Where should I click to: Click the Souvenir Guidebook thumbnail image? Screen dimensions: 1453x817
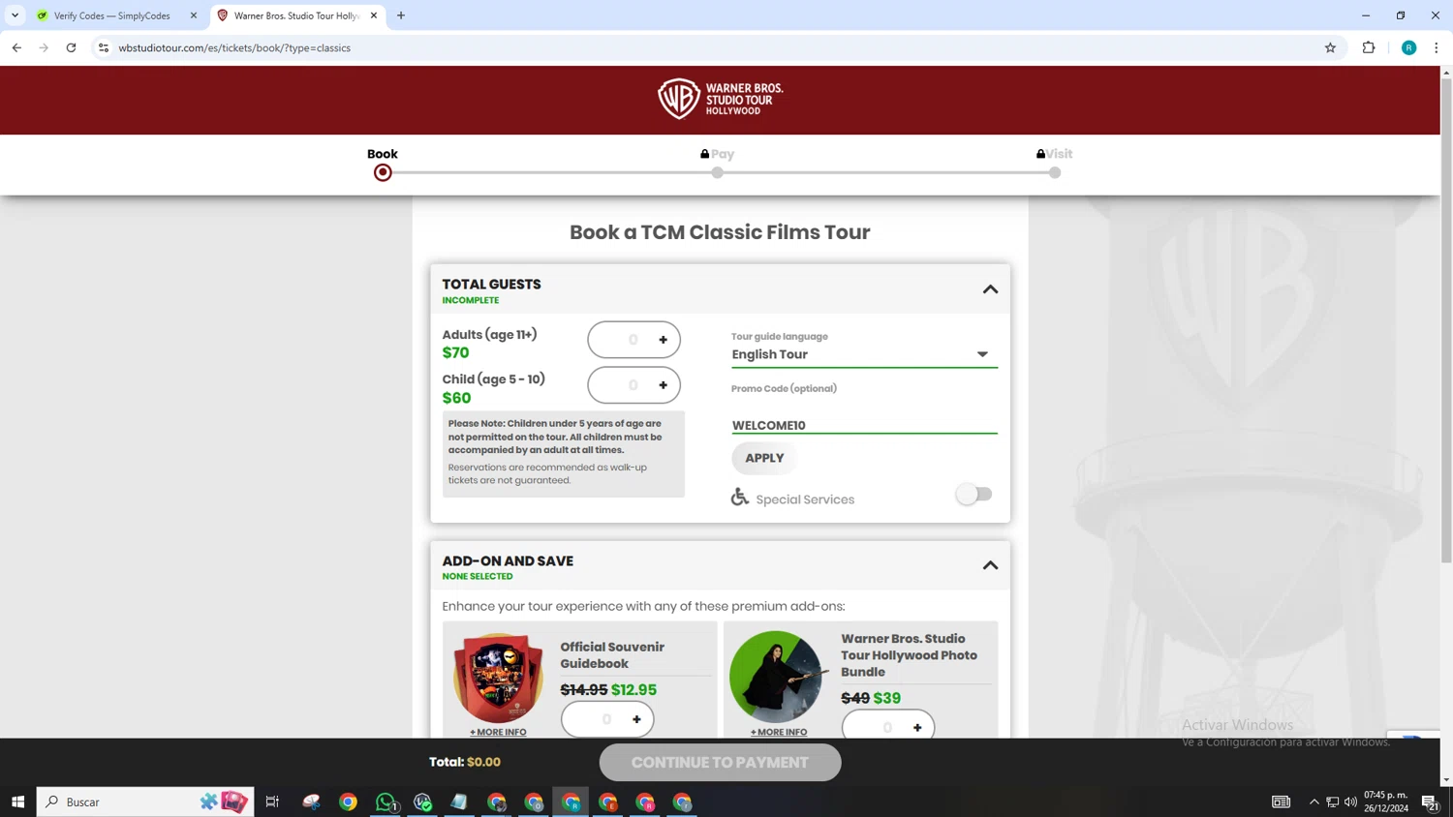pyautogui.click(x=498, y=679)
